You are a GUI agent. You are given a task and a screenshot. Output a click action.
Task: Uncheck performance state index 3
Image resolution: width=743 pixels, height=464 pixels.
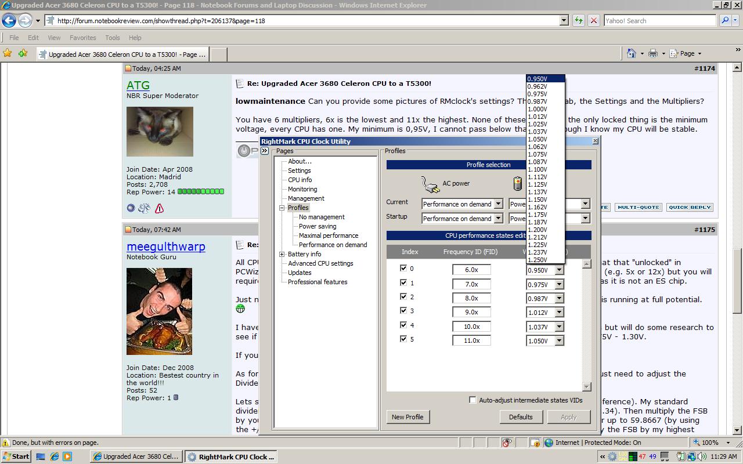pos(403,311)
